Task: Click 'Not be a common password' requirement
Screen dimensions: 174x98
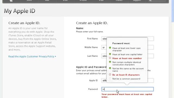Action: [x=126, y=79]
